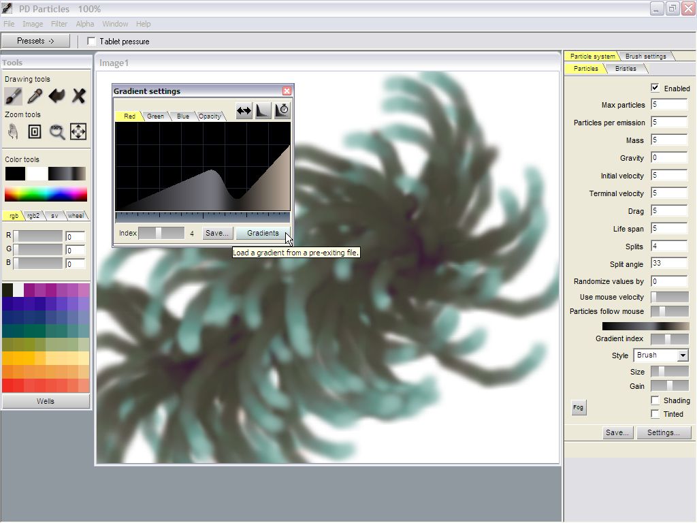Click the Settings... button in the Particles panel

(663, 432)
